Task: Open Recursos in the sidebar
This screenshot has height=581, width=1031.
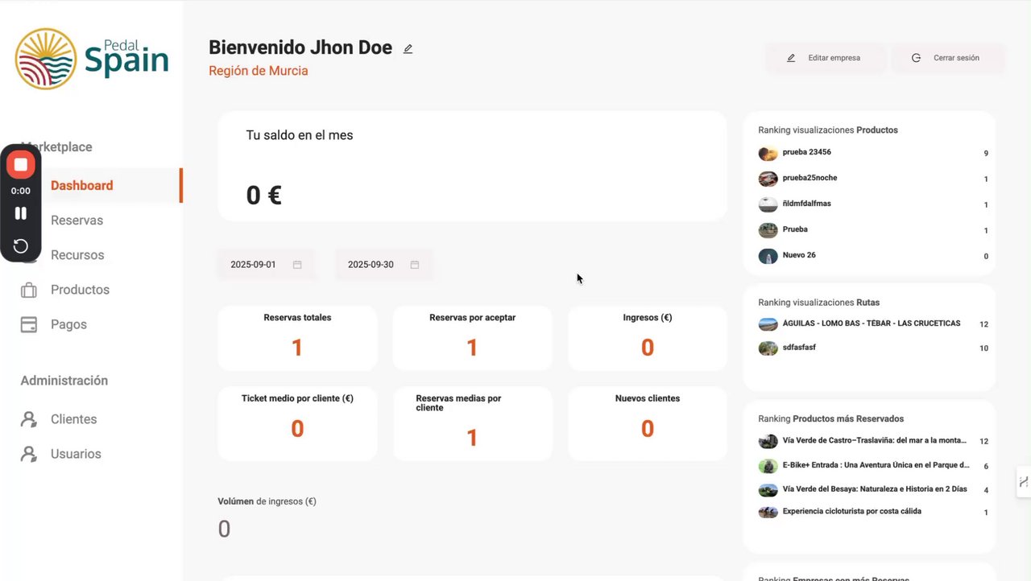Action: click(77, 255)
